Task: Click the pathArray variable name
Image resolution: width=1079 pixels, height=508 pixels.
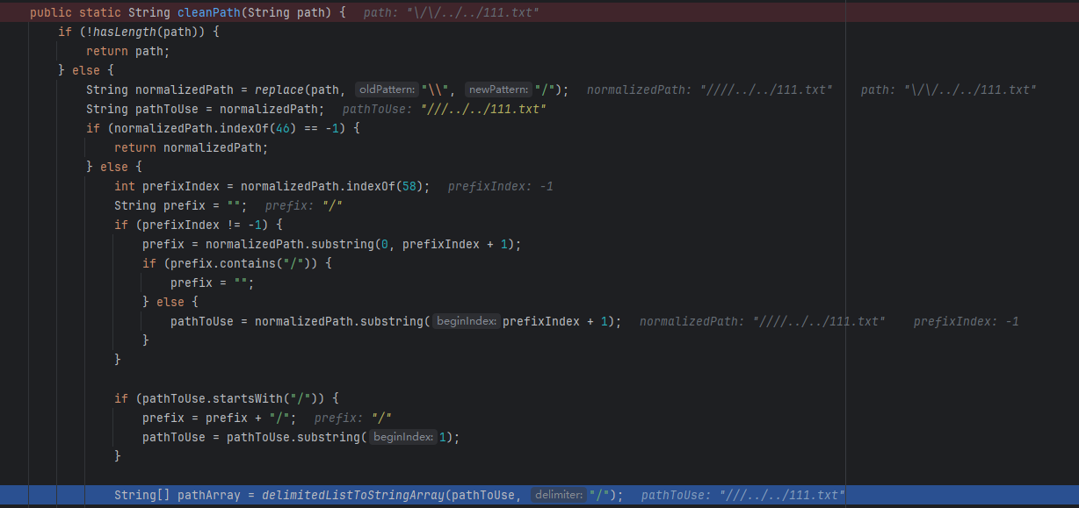Action: tap(209, 496)
